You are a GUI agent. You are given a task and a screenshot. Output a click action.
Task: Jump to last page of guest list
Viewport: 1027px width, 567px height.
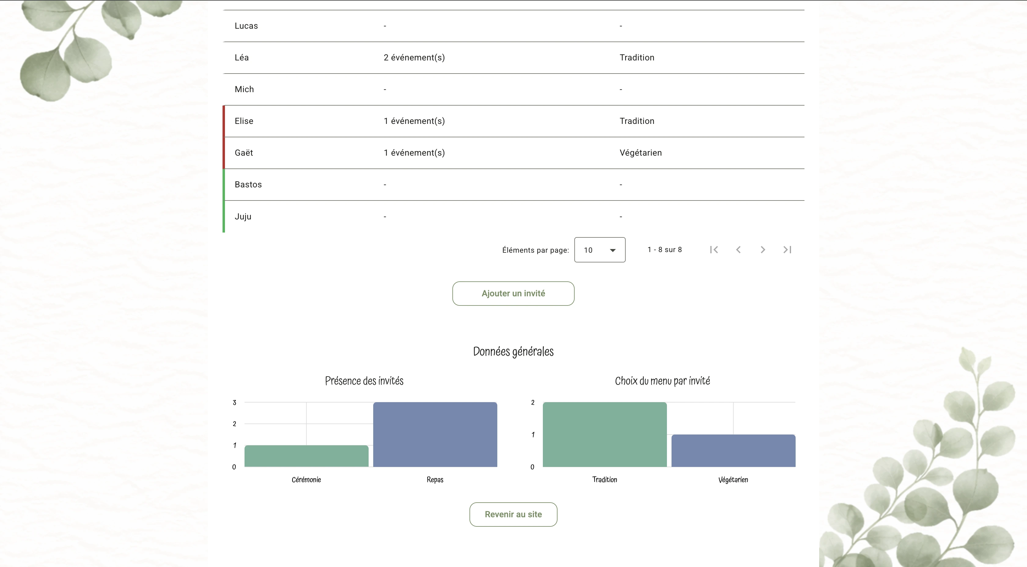point(787,250)
